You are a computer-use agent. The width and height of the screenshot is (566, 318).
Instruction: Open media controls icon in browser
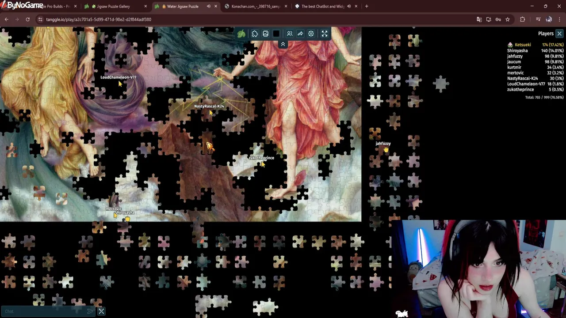[x=538, y=19]
